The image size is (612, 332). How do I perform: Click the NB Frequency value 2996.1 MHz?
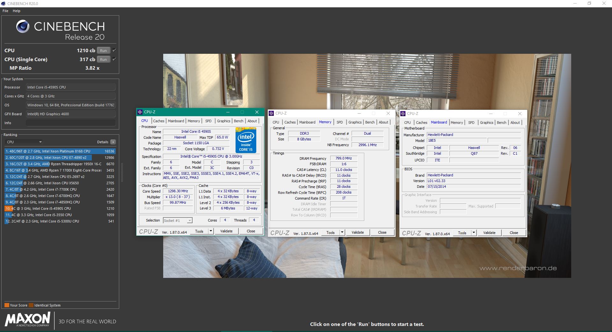[x=368, y=145]
